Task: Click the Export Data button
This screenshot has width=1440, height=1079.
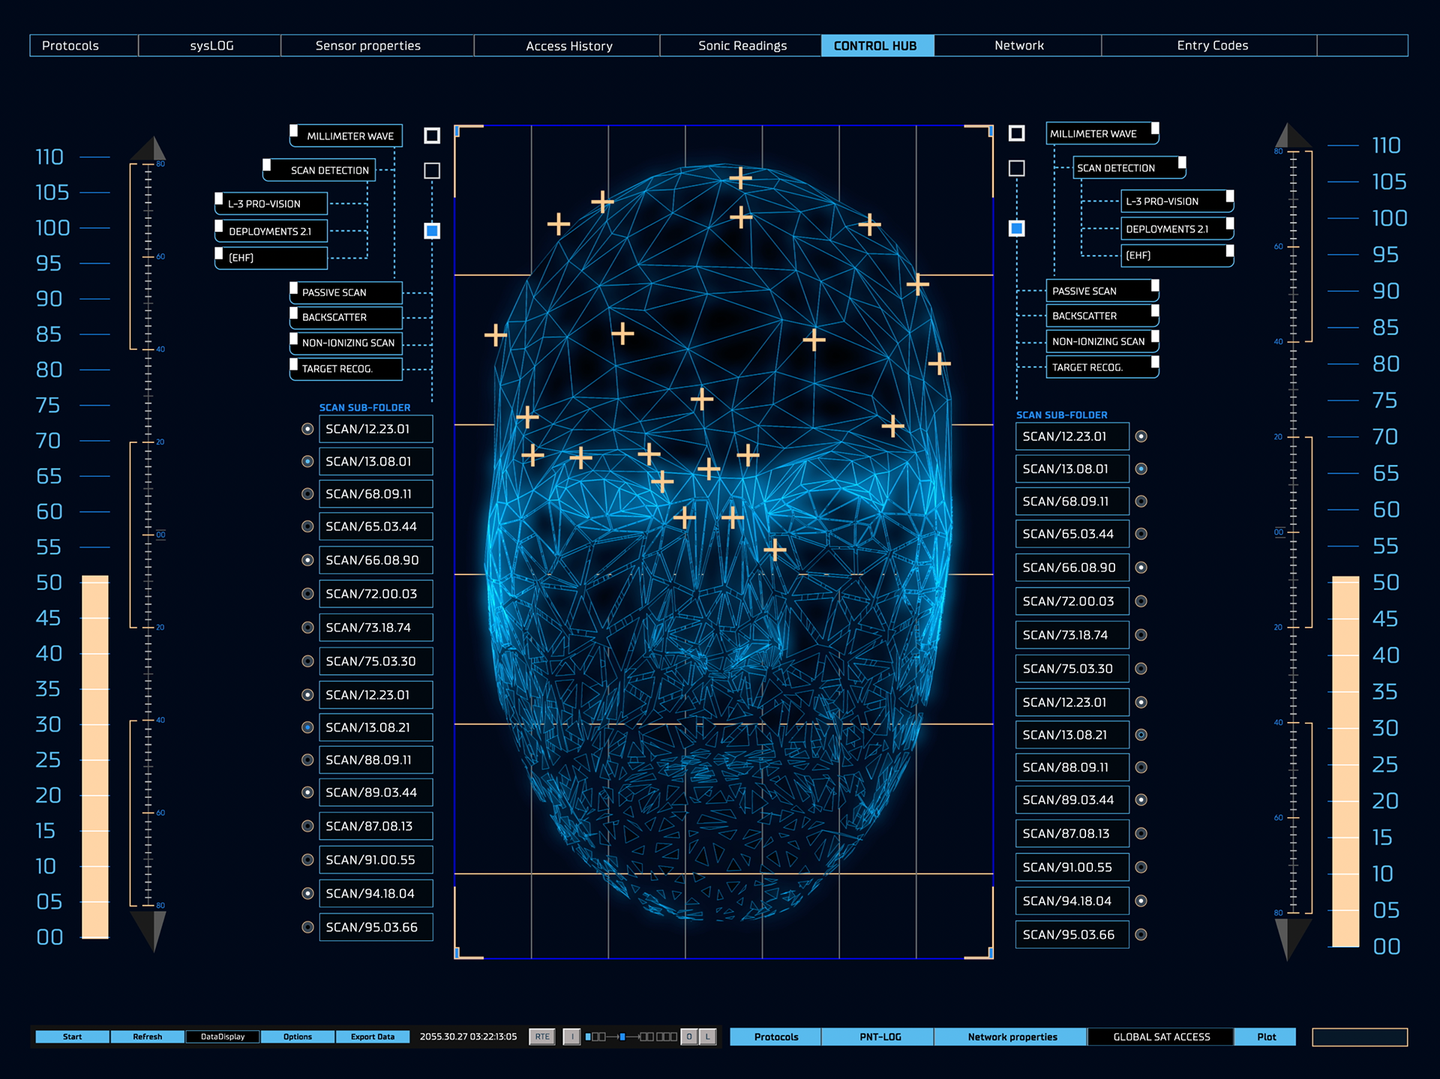Action: pyautogui.click(x=373, y=1037)
